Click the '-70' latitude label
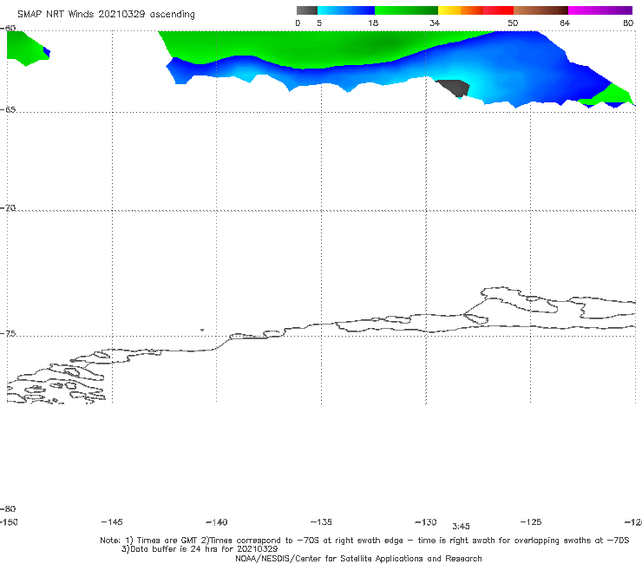642x564 pixels. tap(8, 208)
